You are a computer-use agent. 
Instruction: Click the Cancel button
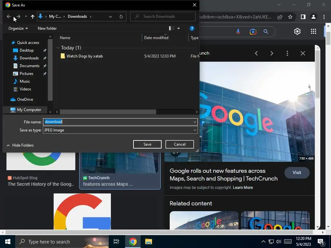coord(180,144)
